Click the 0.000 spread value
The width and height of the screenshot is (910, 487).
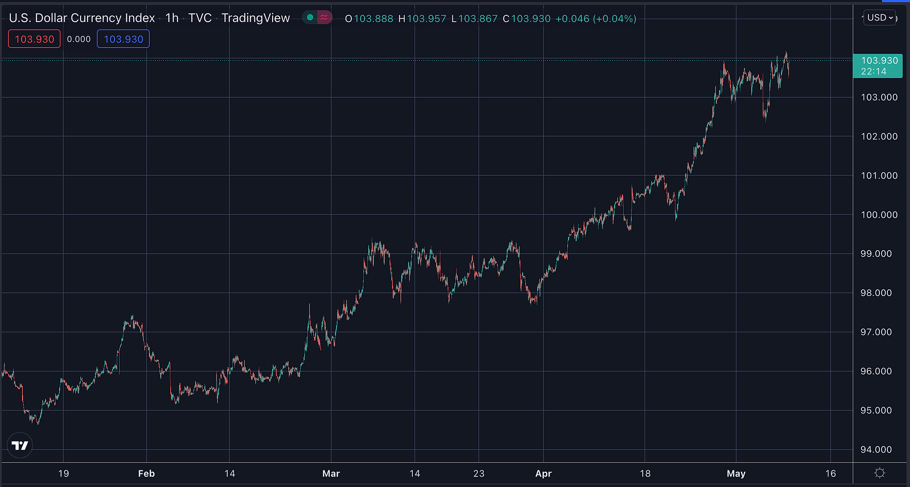coord(79,39)
